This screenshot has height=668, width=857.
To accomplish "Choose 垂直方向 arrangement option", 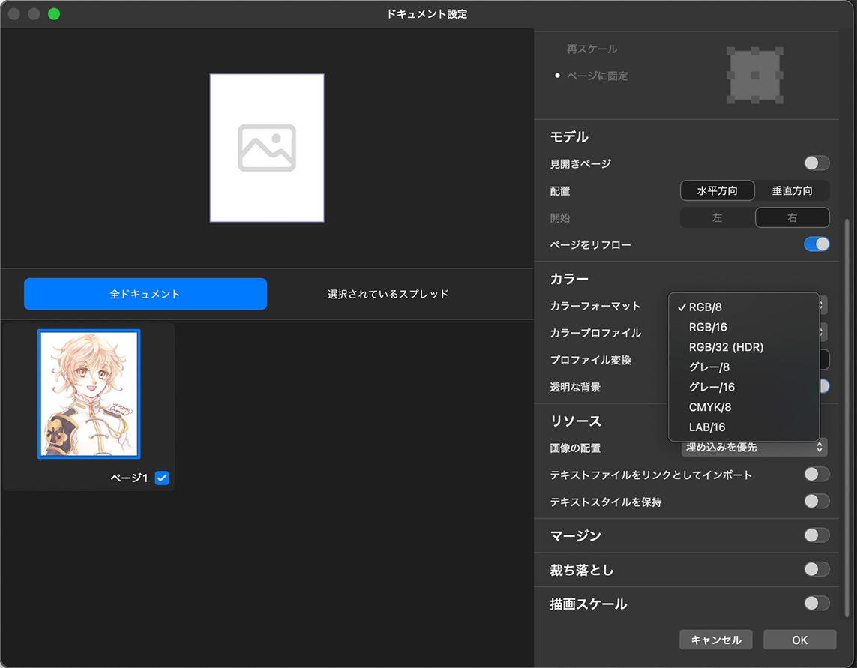I will point(792,190).
